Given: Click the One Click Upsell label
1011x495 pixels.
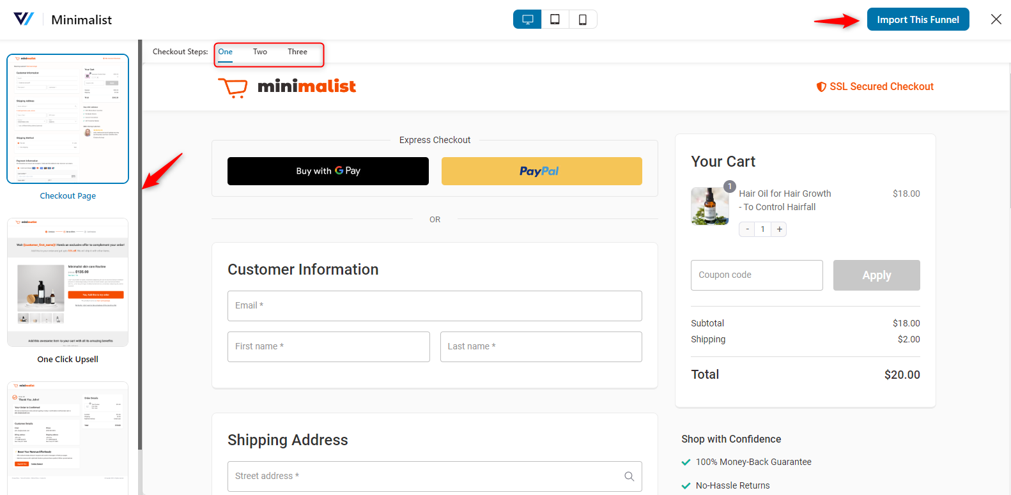Looking at the screenshot, I should [68, 360].
